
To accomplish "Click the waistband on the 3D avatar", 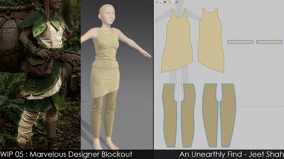I will [x=105, y=65].
